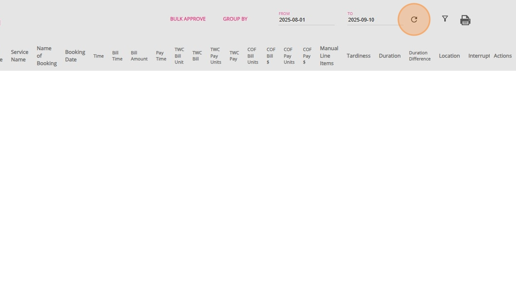This screenshot has height=288, width=516.
Task: Select the TWC Bill Unit header
Action: pos(179,56)
